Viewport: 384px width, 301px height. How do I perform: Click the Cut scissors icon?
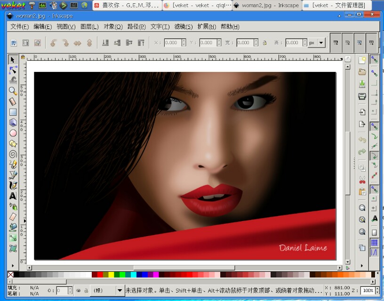(x=362, y=180)
